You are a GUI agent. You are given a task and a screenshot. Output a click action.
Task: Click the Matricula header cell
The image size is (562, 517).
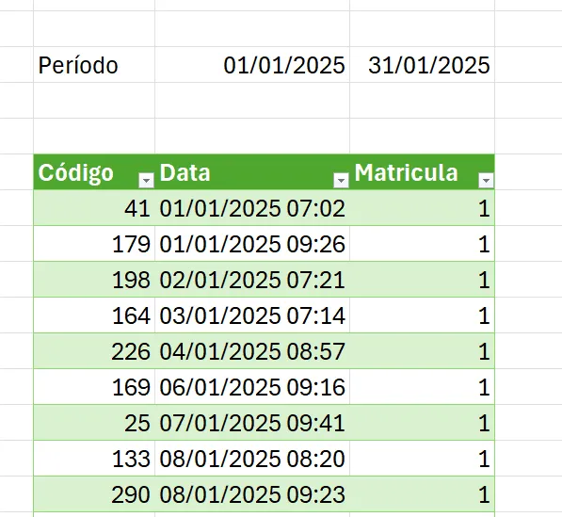[423, 172]
